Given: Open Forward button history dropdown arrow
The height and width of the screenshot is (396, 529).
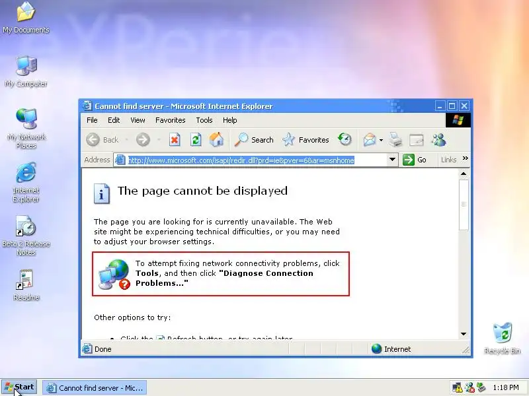Looking at the screenshot, I should pos(159,140).
